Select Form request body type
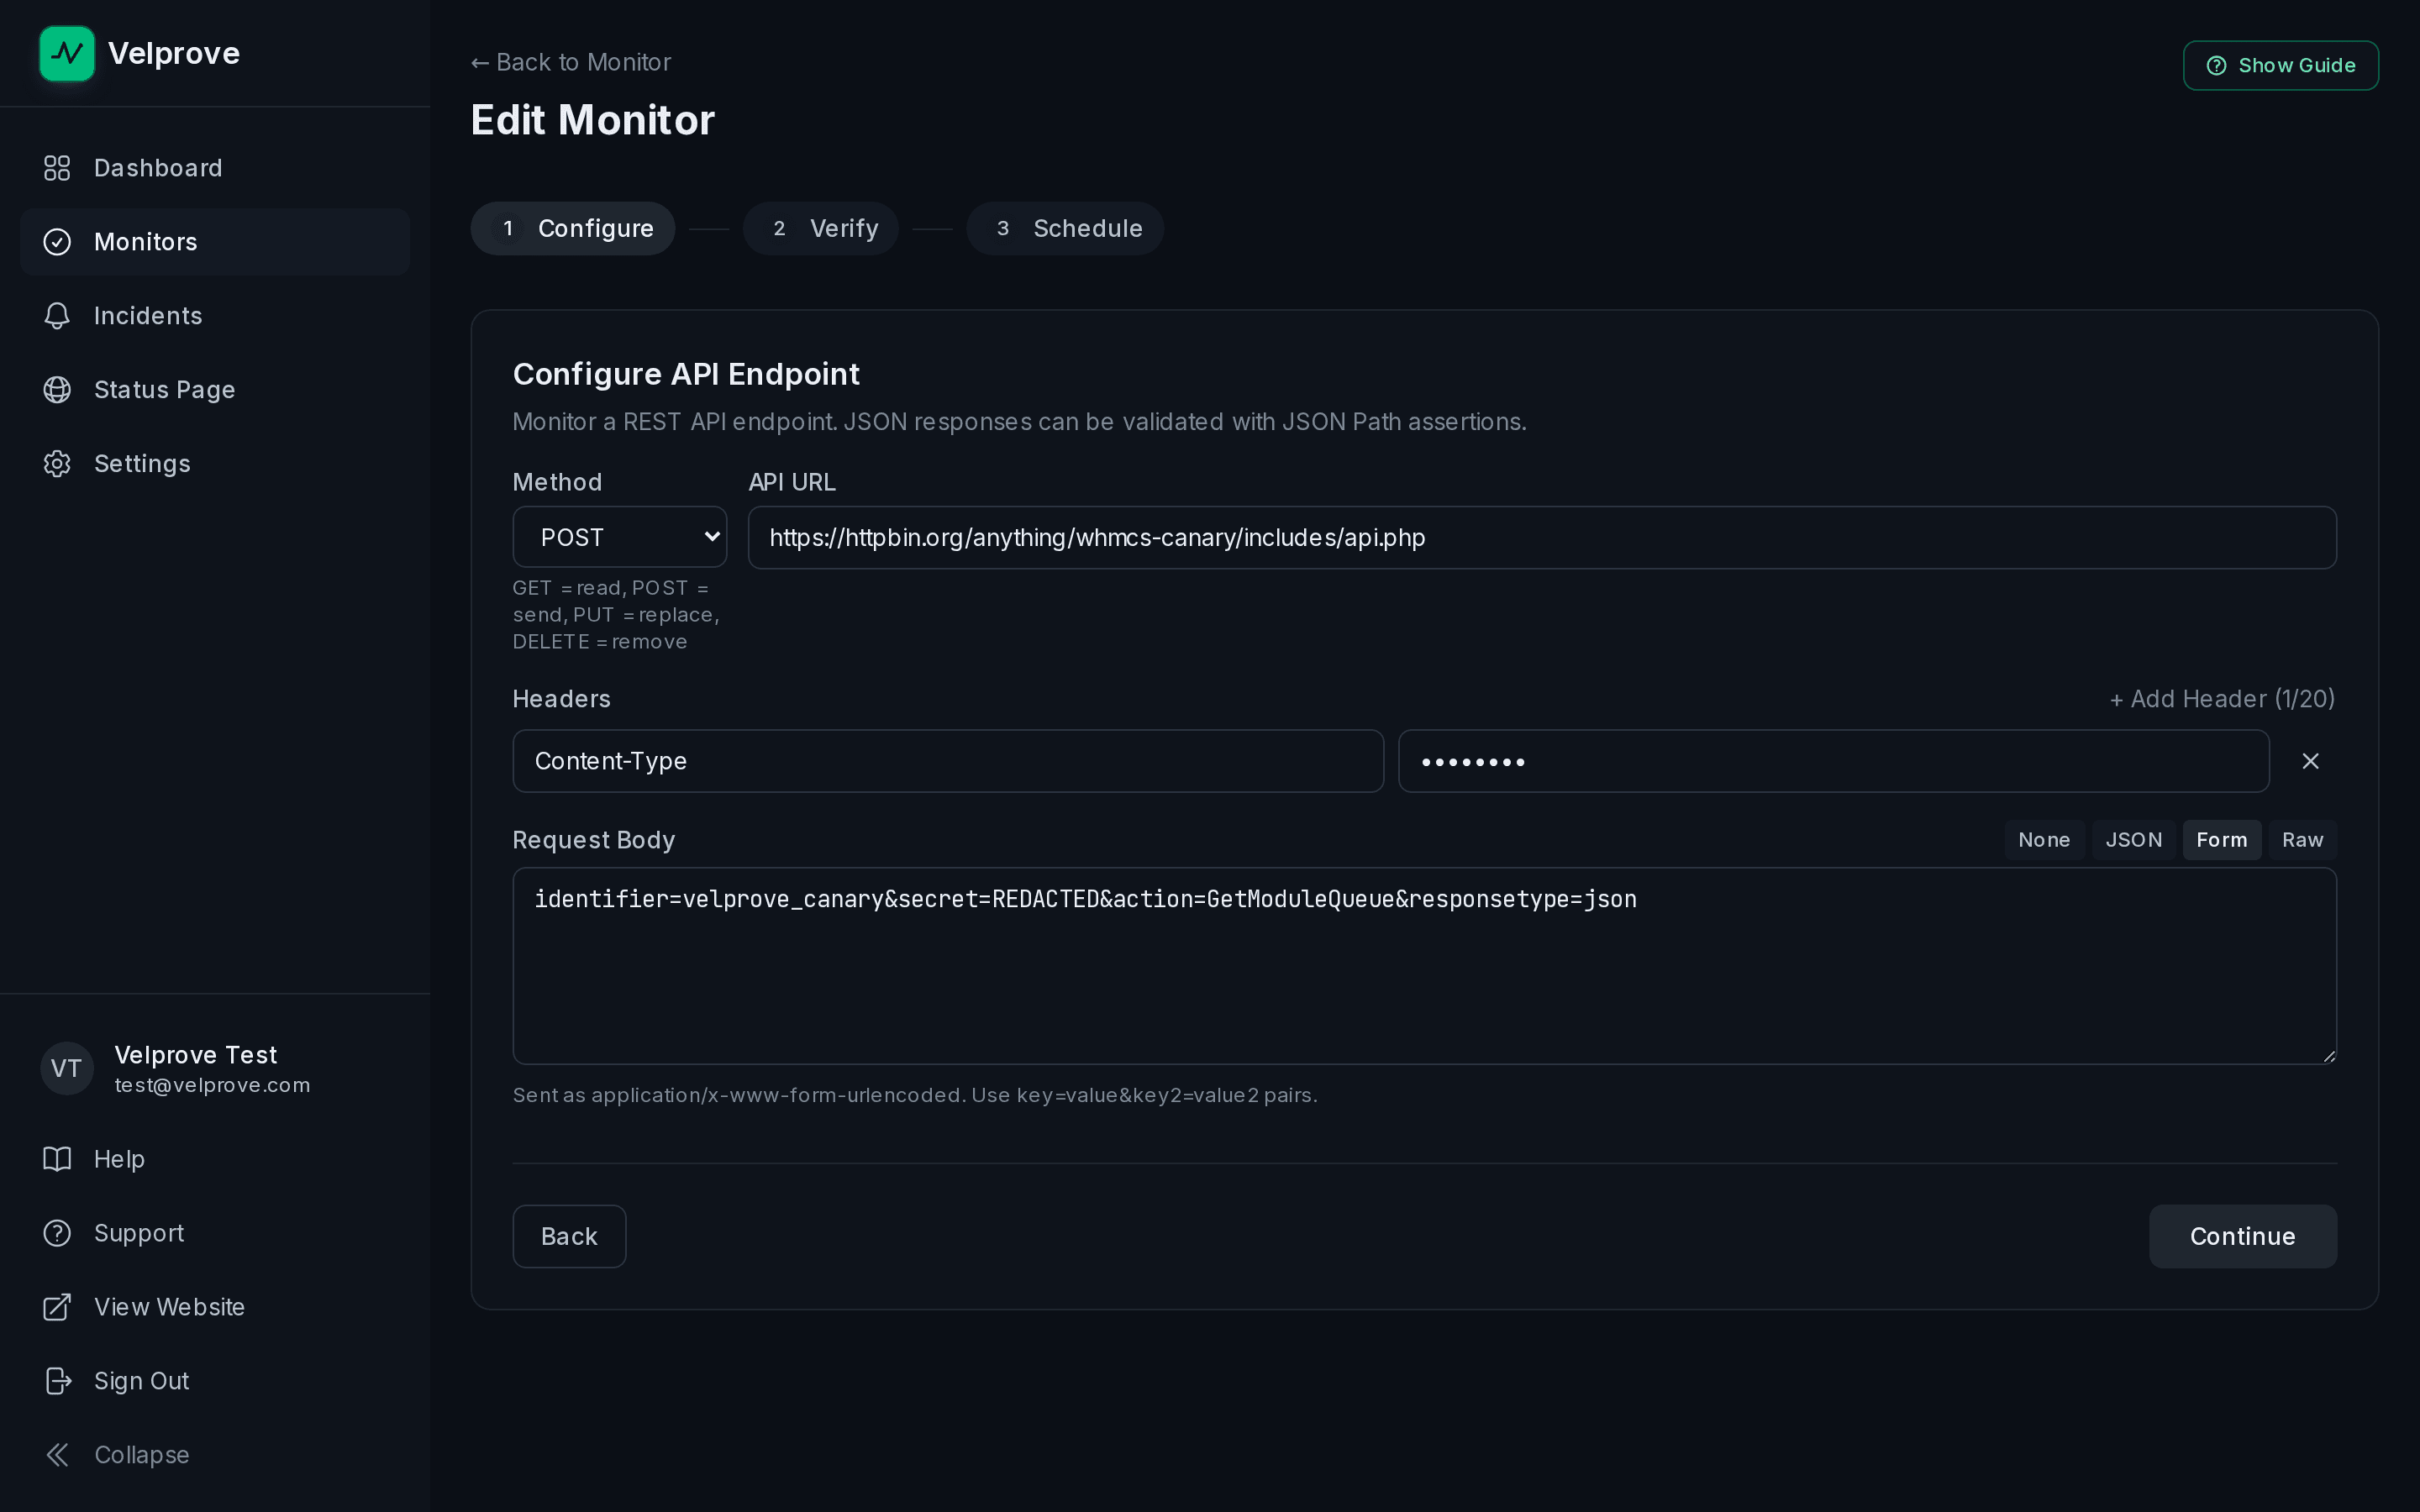 pos(2222,840)
